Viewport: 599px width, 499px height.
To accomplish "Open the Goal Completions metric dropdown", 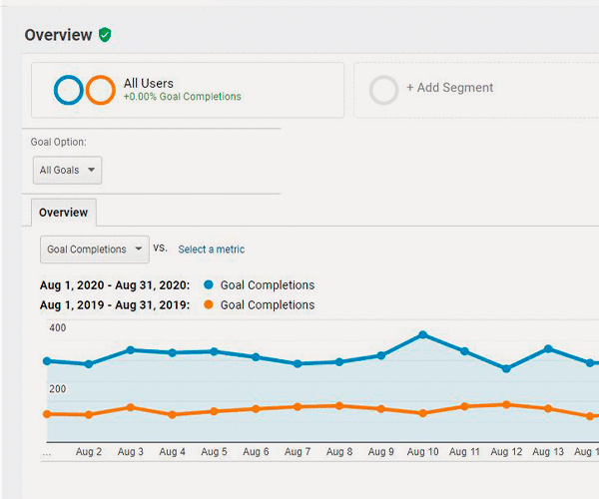I will (x=95, y=249).
